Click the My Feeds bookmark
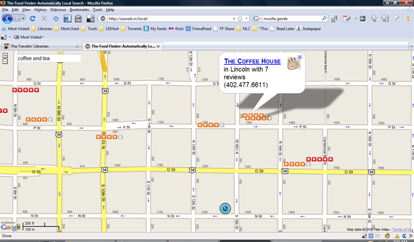The image size is (414, 242). click(x=155, y=28)
